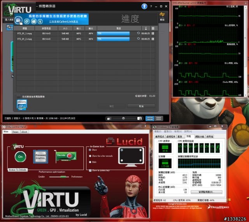Image resolution: width=249 pixels, height=222 pixels.
Task: Select In-Game Icon Show option
Action: (90, 150)
